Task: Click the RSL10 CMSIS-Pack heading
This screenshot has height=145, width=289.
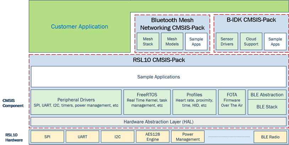Action: point(159,60)
